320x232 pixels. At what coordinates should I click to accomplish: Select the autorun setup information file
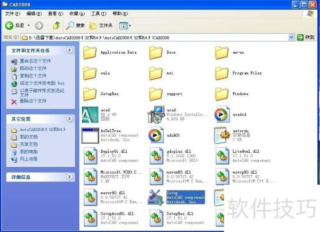click(x=232, y=135)
